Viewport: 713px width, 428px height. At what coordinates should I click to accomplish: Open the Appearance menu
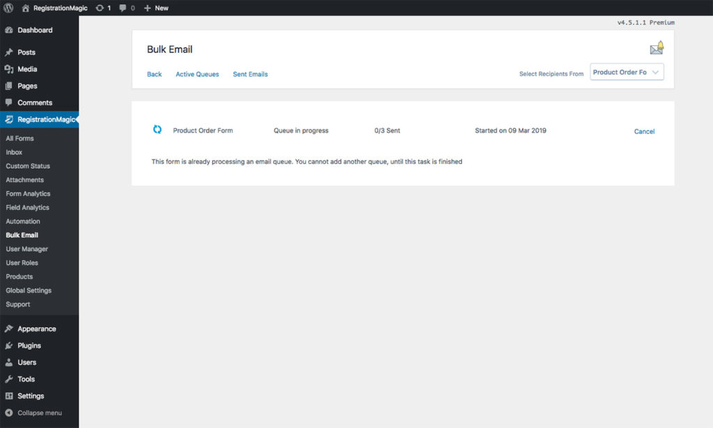pos(37,329)
